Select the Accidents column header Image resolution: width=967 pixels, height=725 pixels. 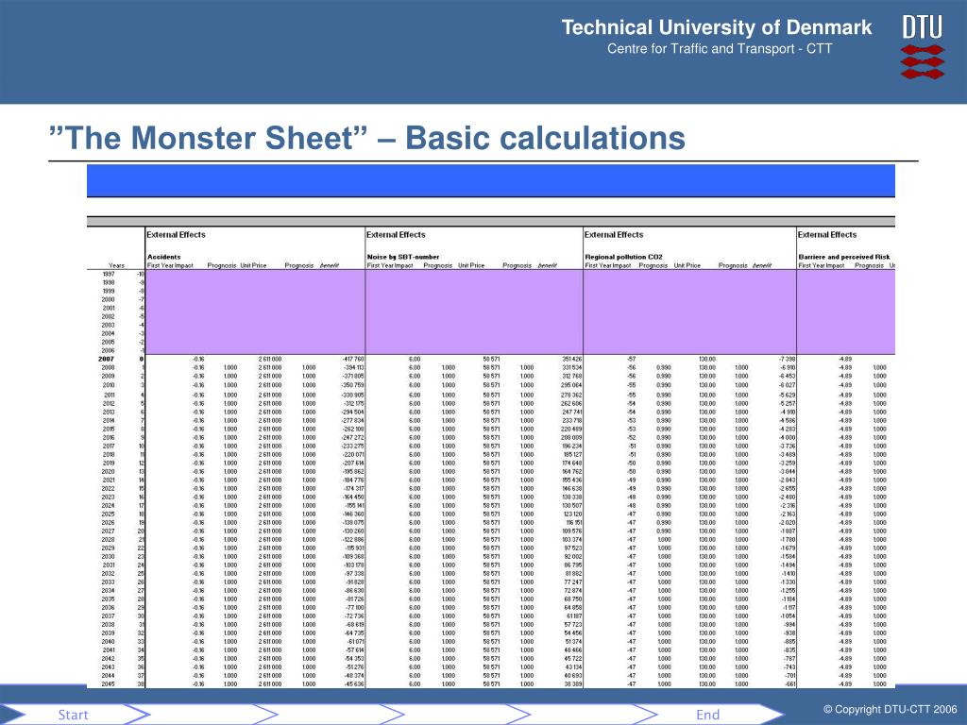pyautogui.click(x=164, y=257)
